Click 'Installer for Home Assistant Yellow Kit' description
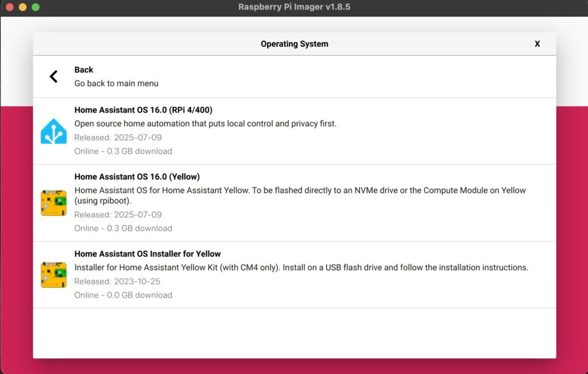 tap(301, 268)
